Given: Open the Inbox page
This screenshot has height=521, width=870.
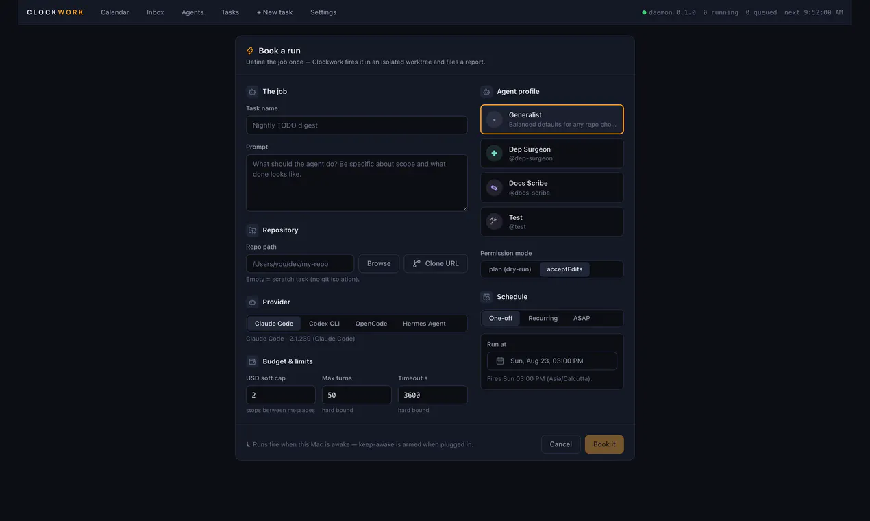Looking at the screenshot, I should (156, 12).
